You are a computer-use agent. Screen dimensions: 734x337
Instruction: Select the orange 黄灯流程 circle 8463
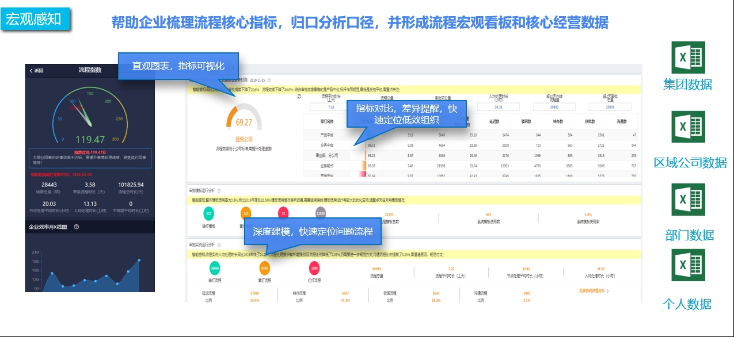pos(264,268)
